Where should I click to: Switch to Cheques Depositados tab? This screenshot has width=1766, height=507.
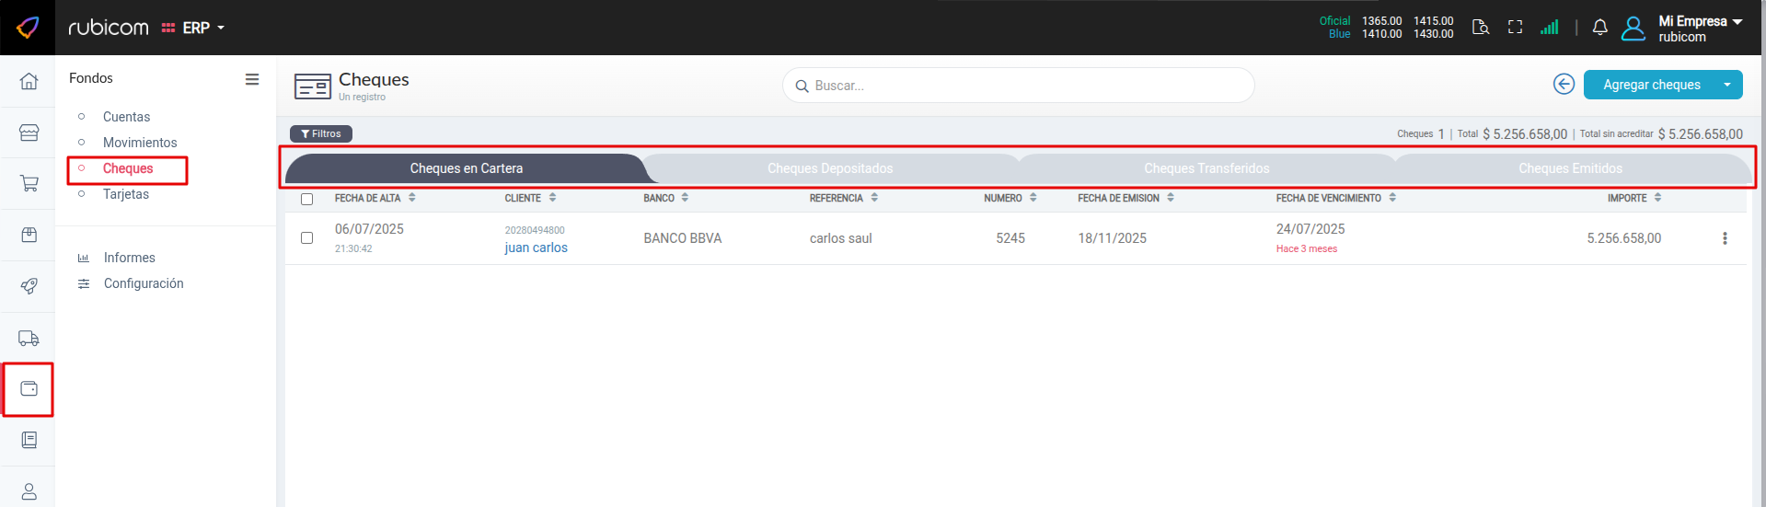pyautogui.click(x=830, y=168)
